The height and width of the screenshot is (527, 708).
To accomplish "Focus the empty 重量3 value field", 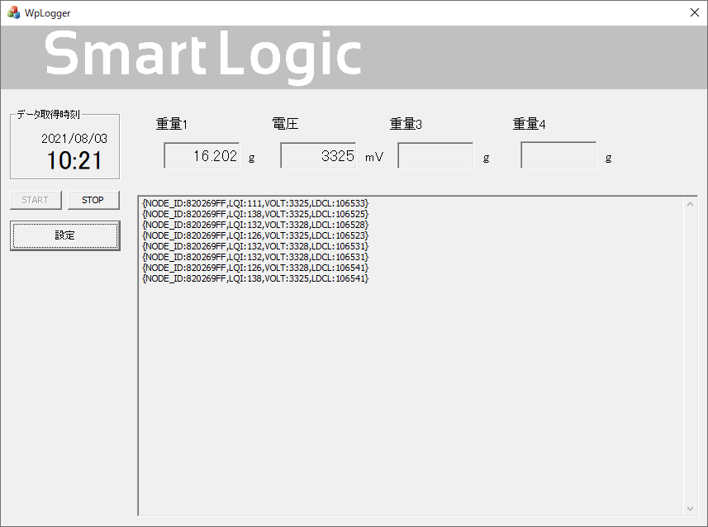I will tap(435, 155).
